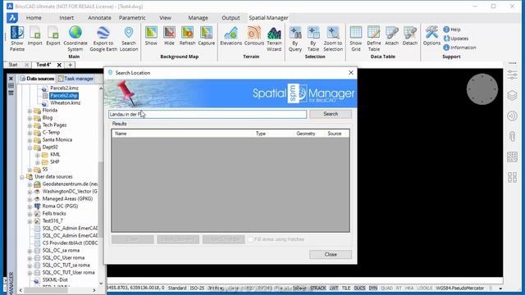
Task: Open the Import tool
Action: [x=34, y=36]
